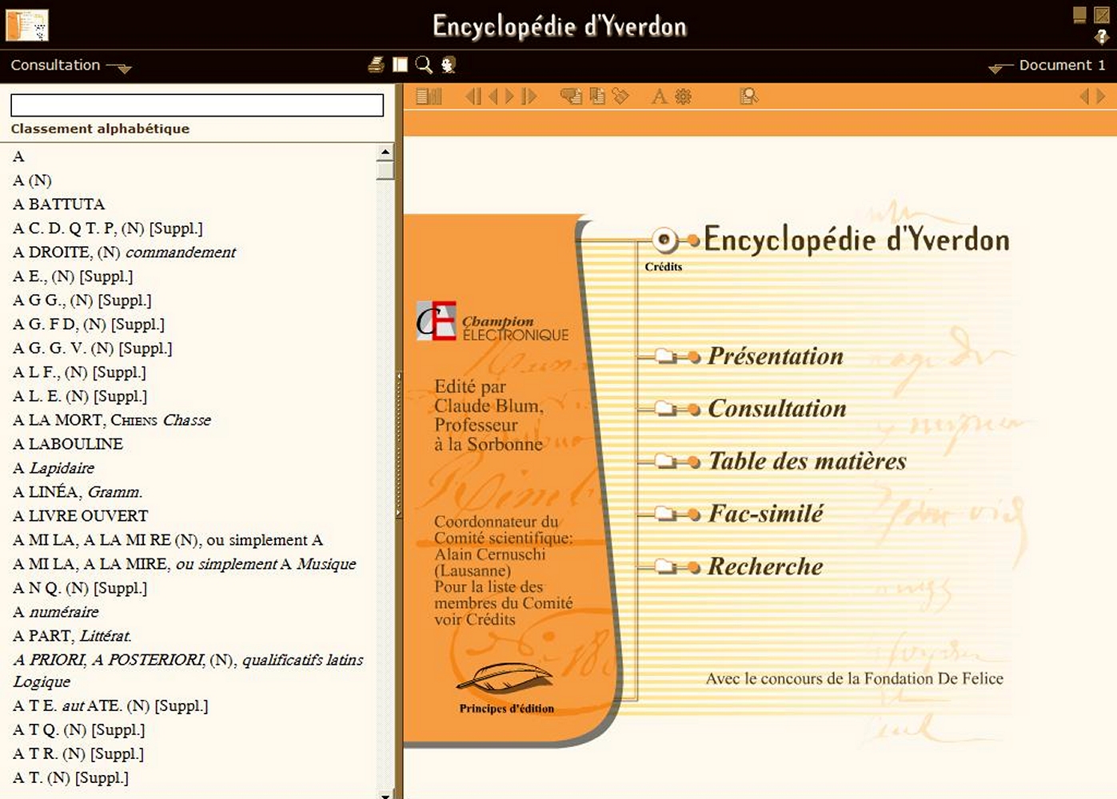Click the letter A font icon

click(x=659, y=97)
